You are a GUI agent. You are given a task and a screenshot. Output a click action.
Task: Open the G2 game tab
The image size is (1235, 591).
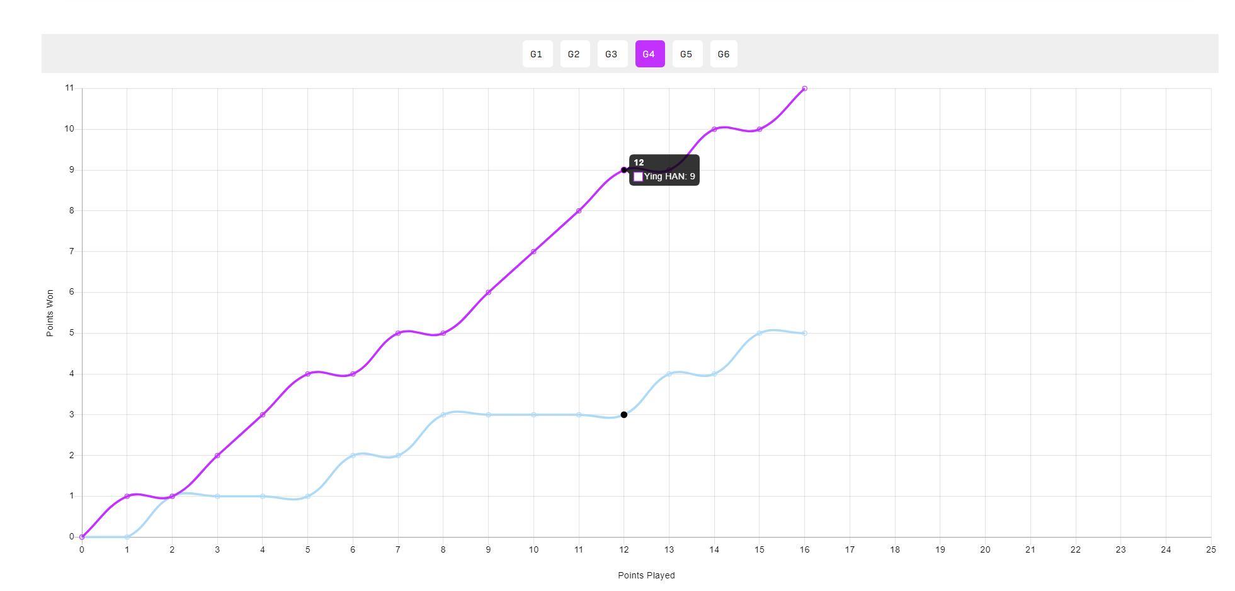pyautogui.click(x=574, y=54)
